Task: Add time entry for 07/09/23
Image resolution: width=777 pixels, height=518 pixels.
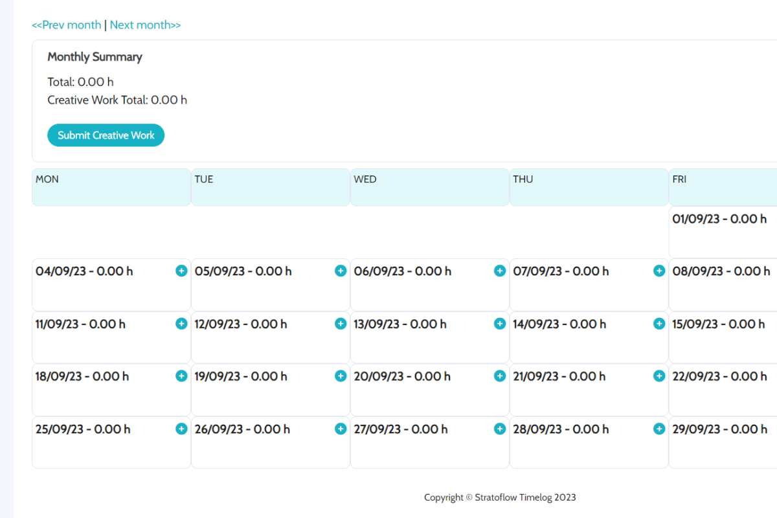Action: tap(659, 271)
